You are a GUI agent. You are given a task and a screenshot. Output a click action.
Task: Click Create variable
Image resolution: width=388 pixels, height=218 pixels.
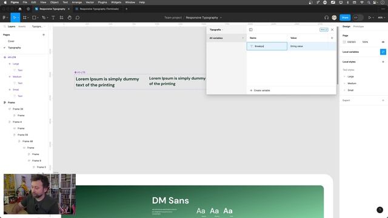click(x=260, y=90)
